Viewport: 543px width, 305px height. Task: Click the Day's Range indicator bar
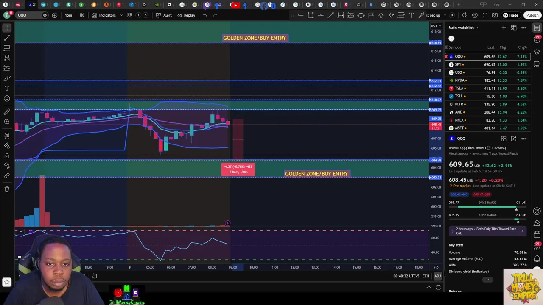pyautogui.click(x=487, y=207)
